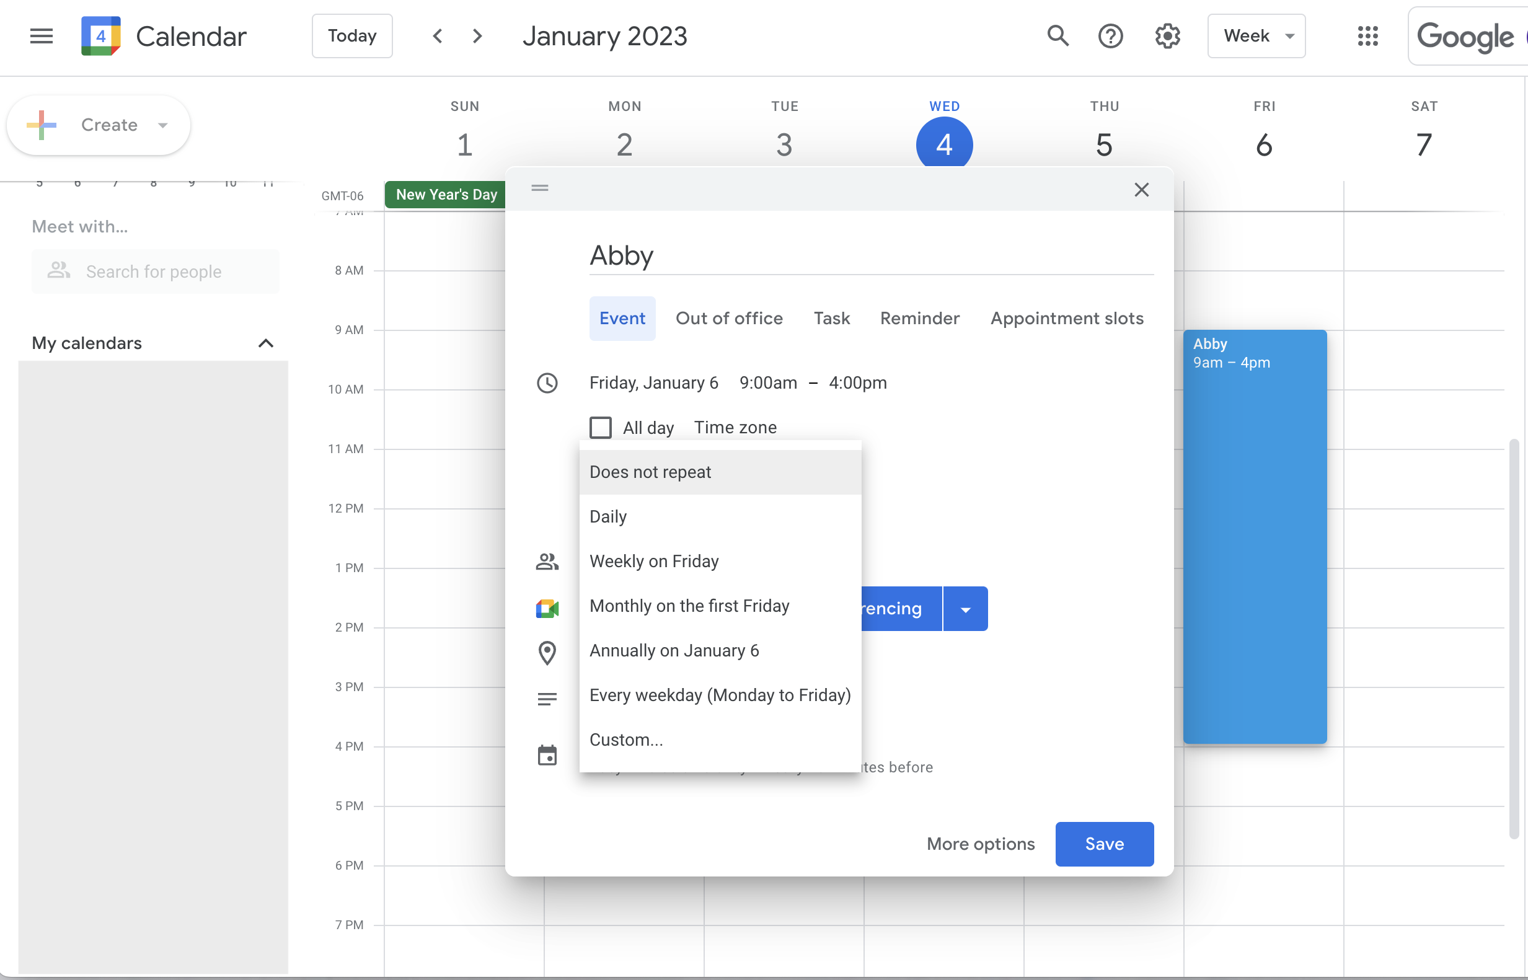
Task: Check the All day checkbox
Action: coord(600,428)
